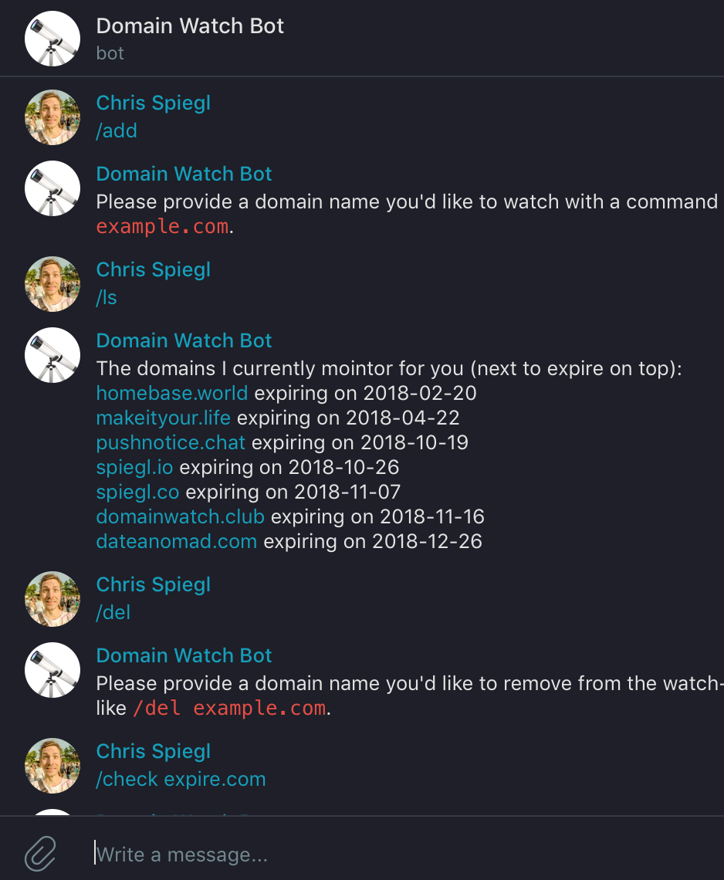Click the bot's telescope avatar beside the domain list
The image size is (724, 880).
(52, 354)
